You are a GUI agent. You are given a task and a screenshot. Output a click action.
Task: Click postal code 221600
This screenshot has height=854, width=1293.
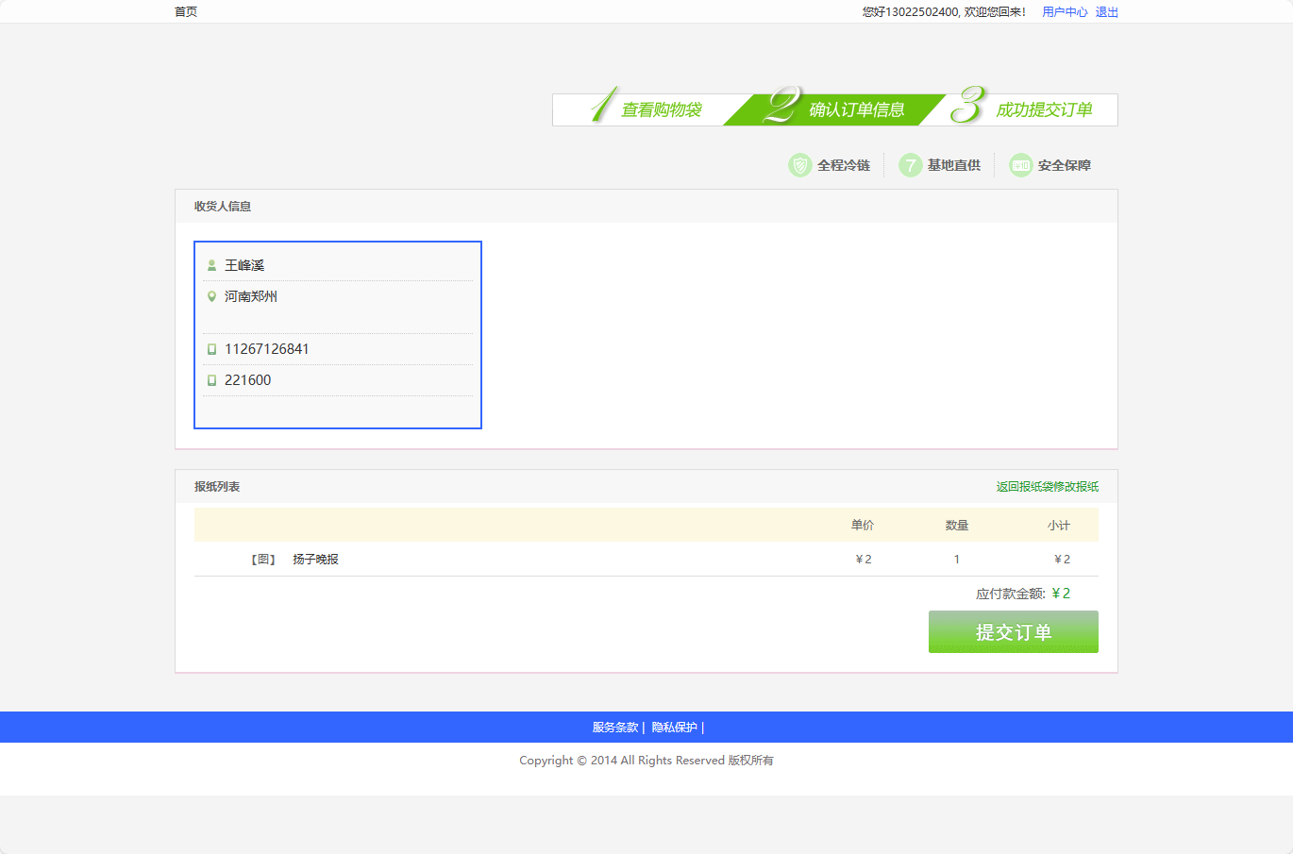pos(248,380)
